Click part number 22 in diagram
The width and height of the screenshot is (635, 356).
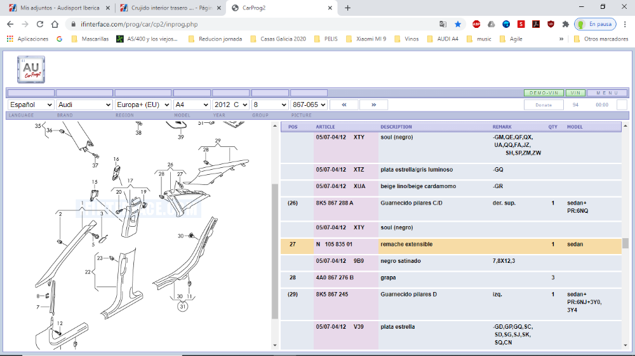click(88, 272)
